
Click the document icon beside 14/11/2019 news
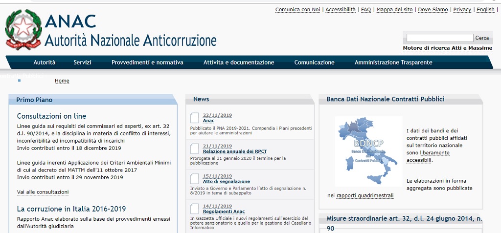(194, 209)
